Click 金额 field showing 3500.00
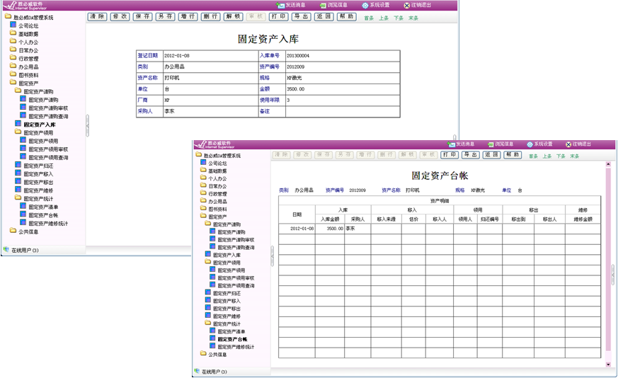The width and height of the screenshot is (618, 378). click(342, 89)
